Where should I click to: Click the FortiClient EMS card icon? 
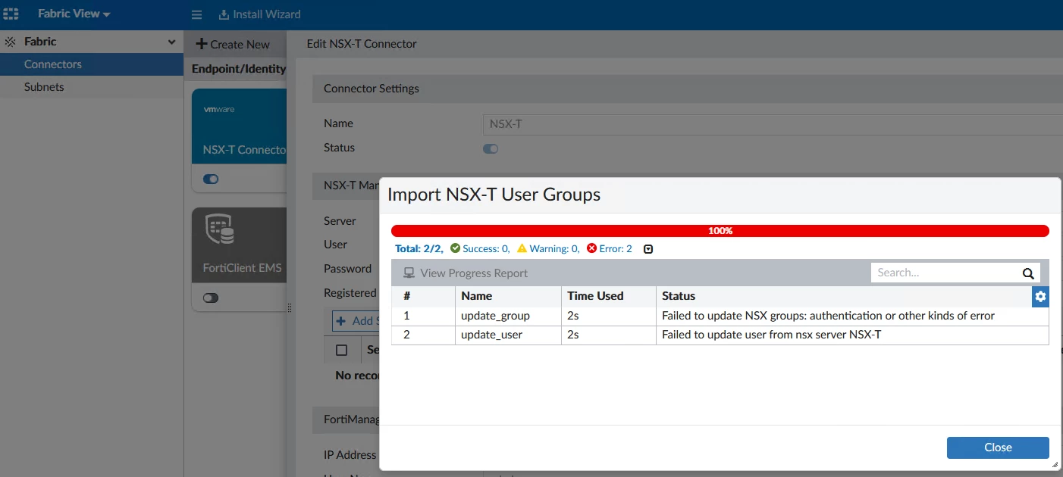(x=220, y=229)
